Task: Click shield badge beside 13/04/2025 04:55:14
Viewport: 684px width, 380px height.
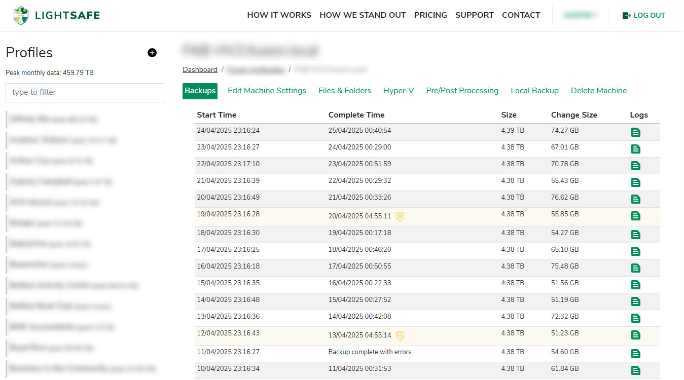Action: point(400,336)
